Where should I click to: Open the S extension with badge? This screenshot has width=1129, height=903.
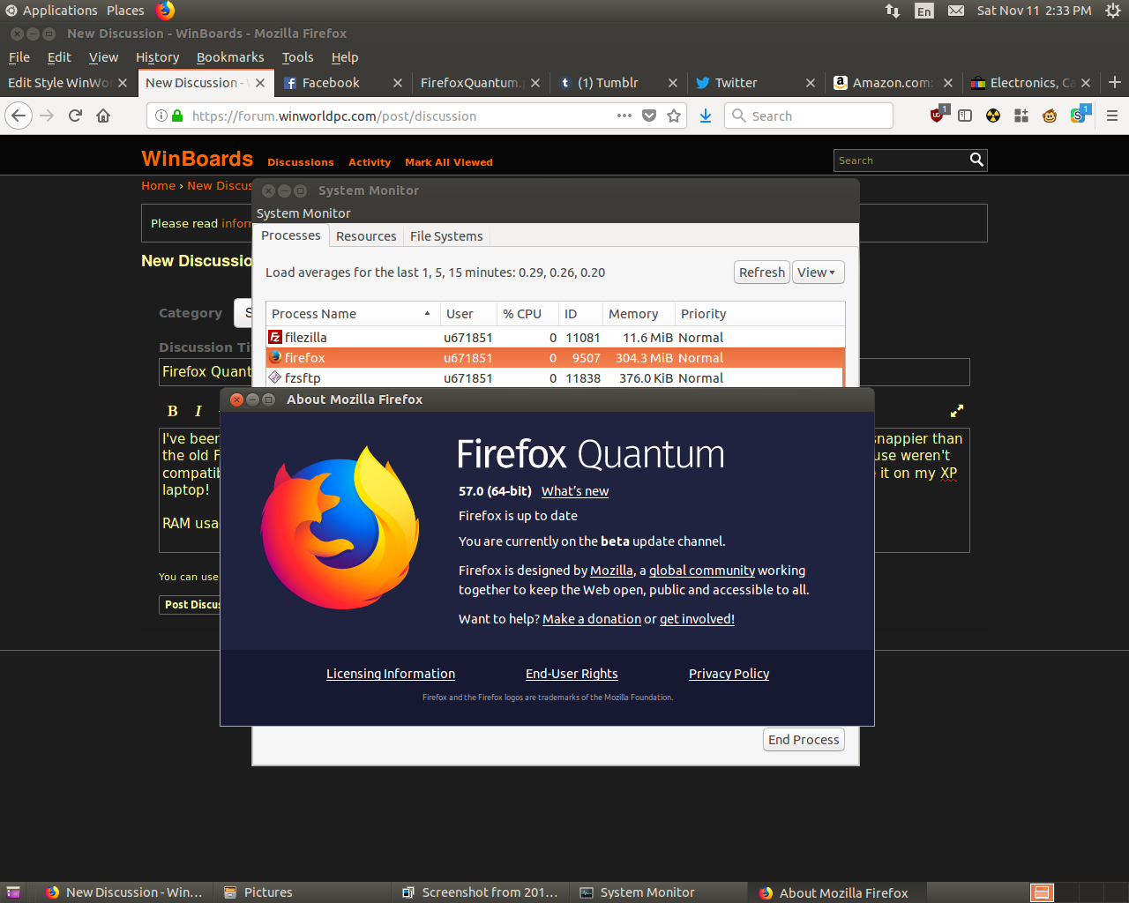click(x=1080, y=115)
